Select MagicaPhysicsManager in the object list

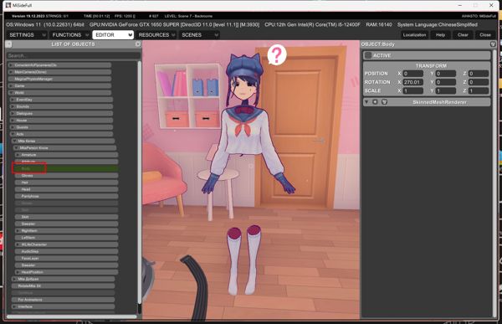[x=60, y=79]
